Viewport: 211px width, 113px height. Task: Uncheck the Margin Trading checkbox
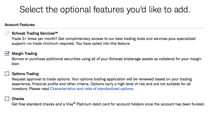pos(7,54)
